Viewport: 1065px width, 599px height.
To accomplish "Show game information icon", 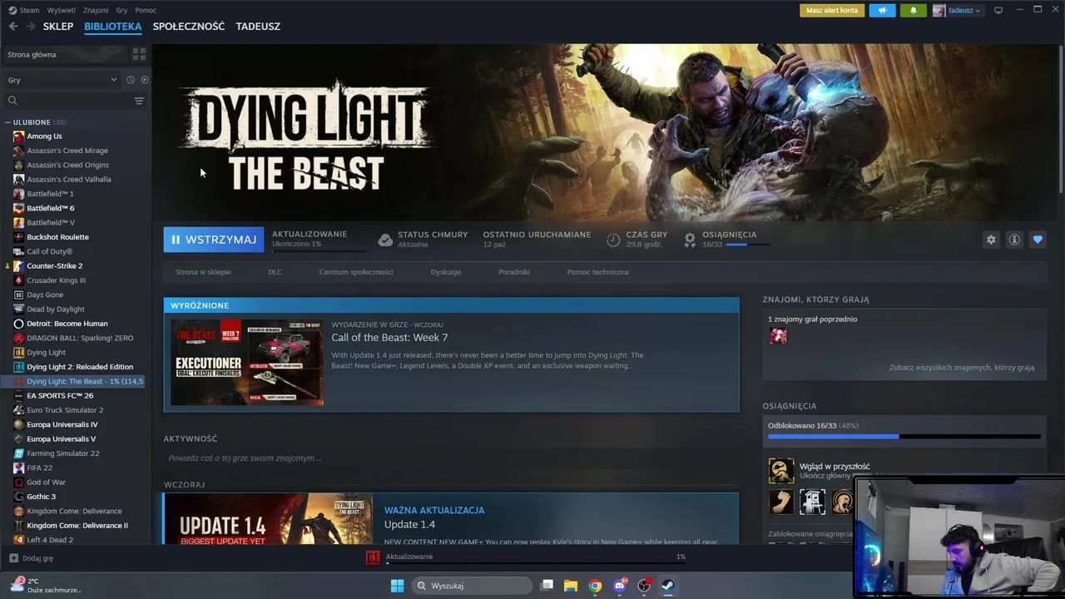I will [1014, 240].
